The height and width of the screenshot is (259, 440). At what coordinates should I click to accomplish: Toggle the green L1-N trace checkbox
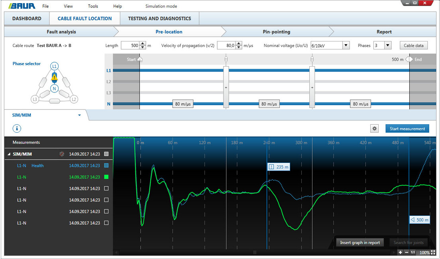106,177
